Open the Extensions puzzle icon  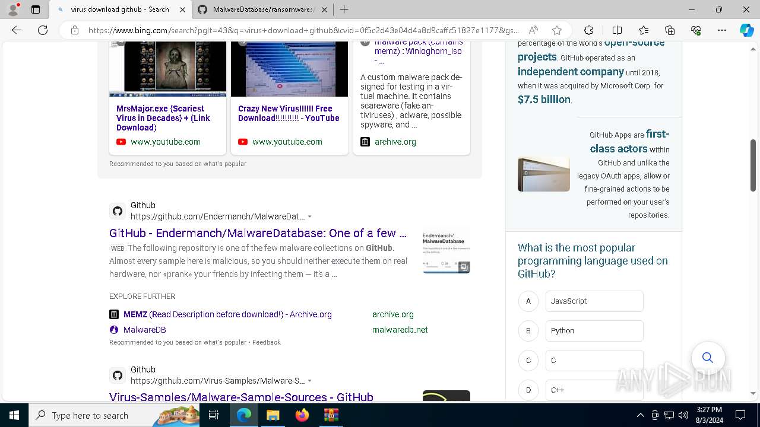pos(588,30)
